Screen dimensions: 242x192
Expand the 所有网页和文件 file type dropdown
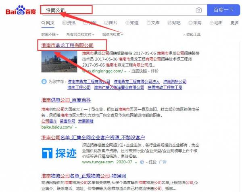(x=80, y=34)
